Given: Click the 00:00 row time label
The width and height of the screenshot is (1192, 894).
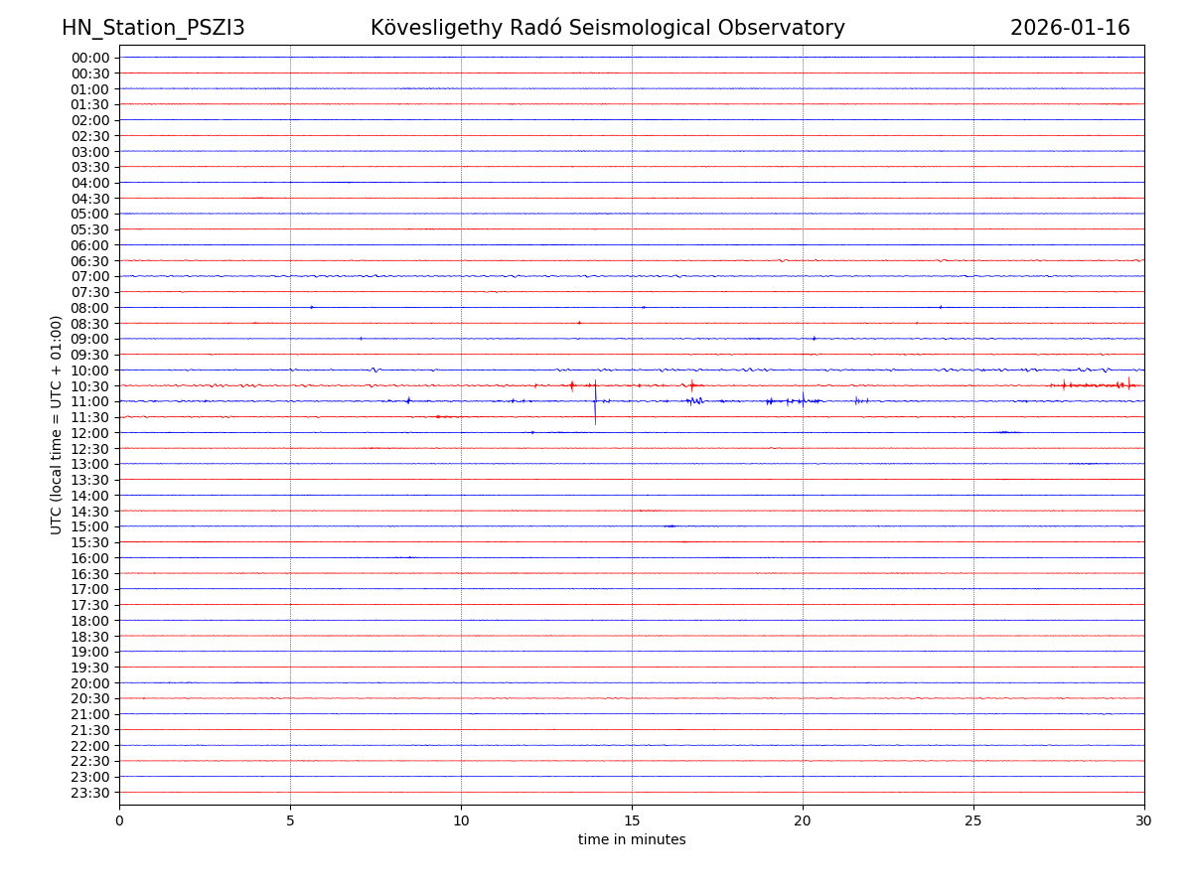Looking at the screenshot, I should click(90, 58).
